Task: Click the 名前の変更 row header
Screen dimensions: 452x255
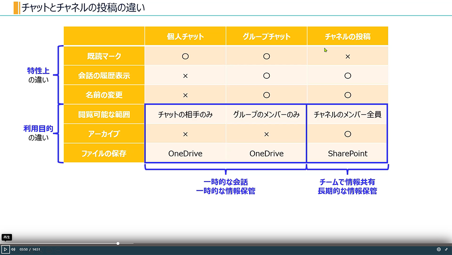Action: click(x=104, y=95)
